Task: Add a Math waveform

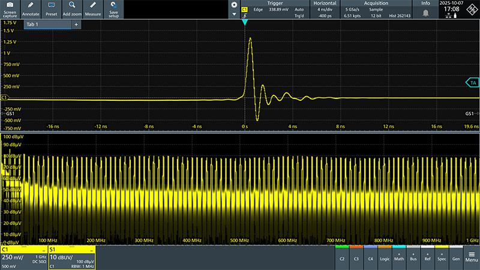Action: 399,257
